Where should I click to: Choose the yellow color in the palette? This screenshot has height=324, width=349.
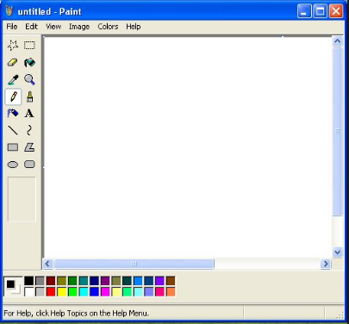[x=62, y=292]
